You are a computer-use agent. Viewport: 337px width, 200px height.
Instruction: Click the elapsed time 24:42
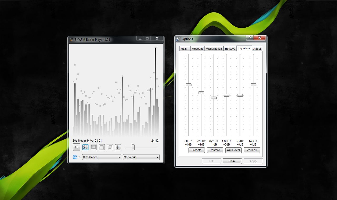point(155,141)
